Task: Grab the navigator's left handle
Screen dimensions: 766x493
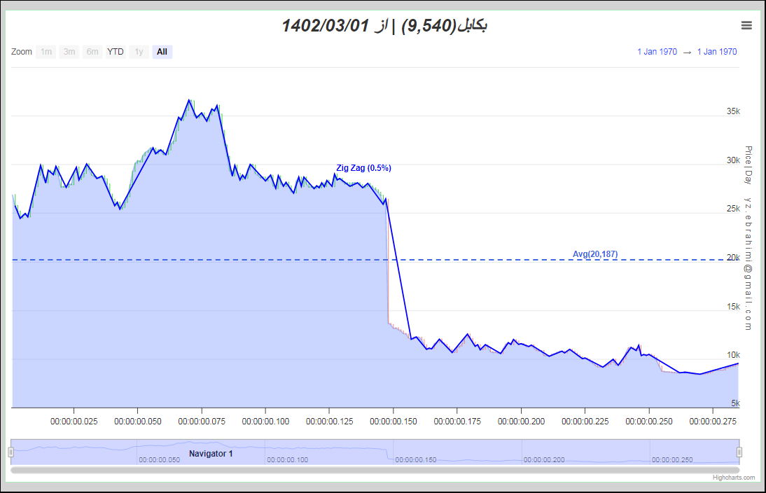Action: click(x=11, y=452)
